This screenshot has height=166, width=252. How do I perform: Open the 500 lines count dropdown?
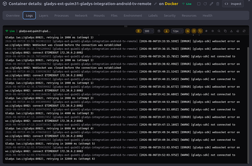148,31
